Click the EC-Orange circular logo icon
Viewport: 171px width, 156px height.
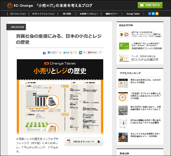(x=10, y=5)
